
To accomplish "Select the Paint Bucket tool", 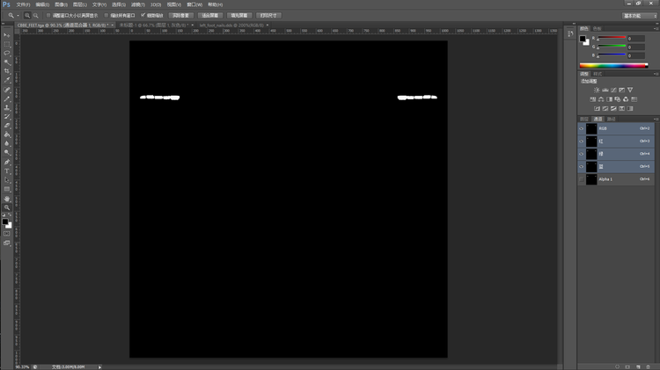I will tap(7, 134).
